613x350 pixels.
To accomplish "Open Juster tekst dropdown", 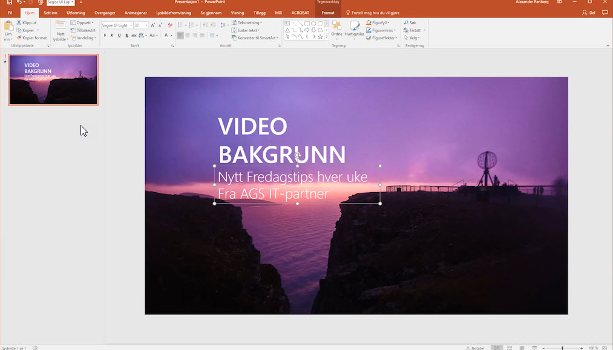I will 246,30.
